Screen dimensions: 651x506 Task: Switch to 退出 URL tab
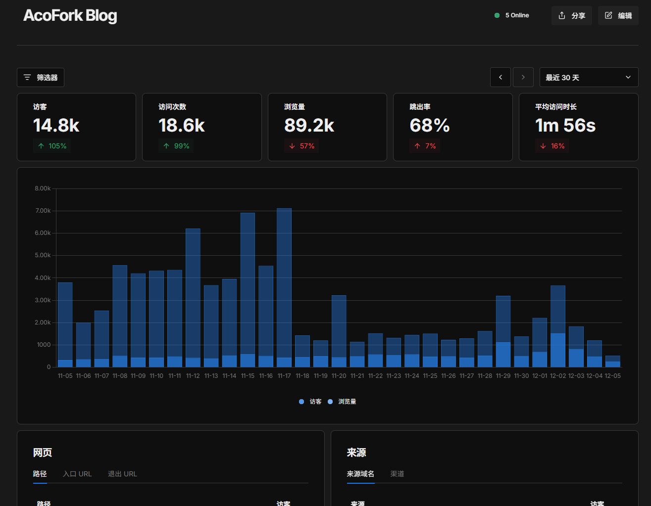click(122, 474)
